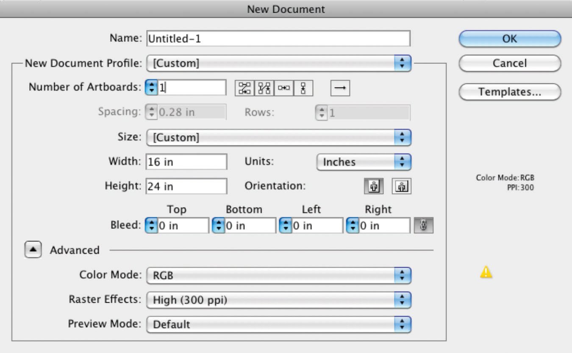Select Grid by Column artboard layout icon
This screenshot has height=353, width=572.
tap(264, 88)
